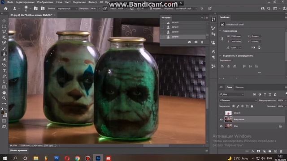Delete layer trash icon in Layers panel
Viewport: 287px width, 161px height.
point(281,151)
